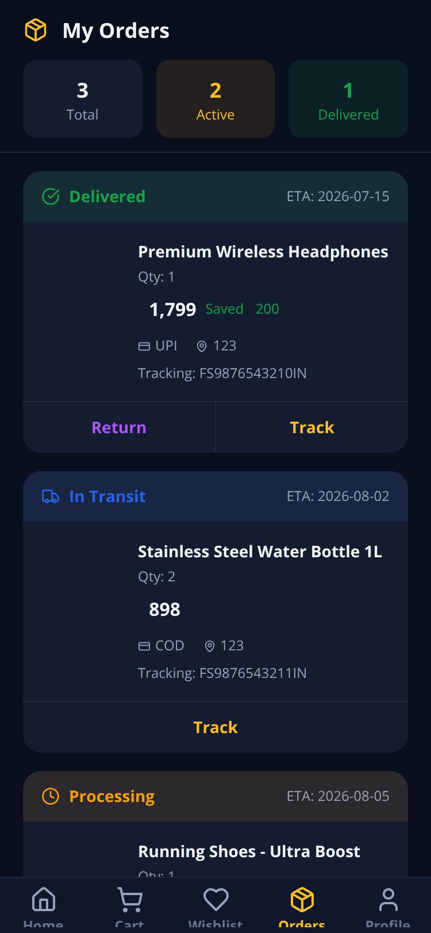431x933 pixels.
Task: Click the Processing clock icon
Action: (x=51, y=796)
